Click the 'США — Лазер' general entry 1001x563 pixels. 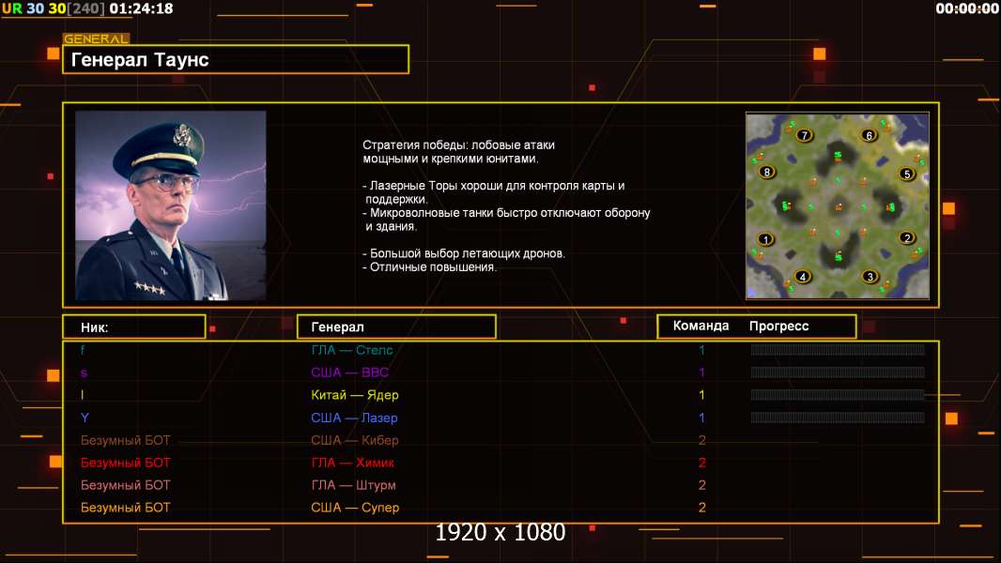coord(354,418)
